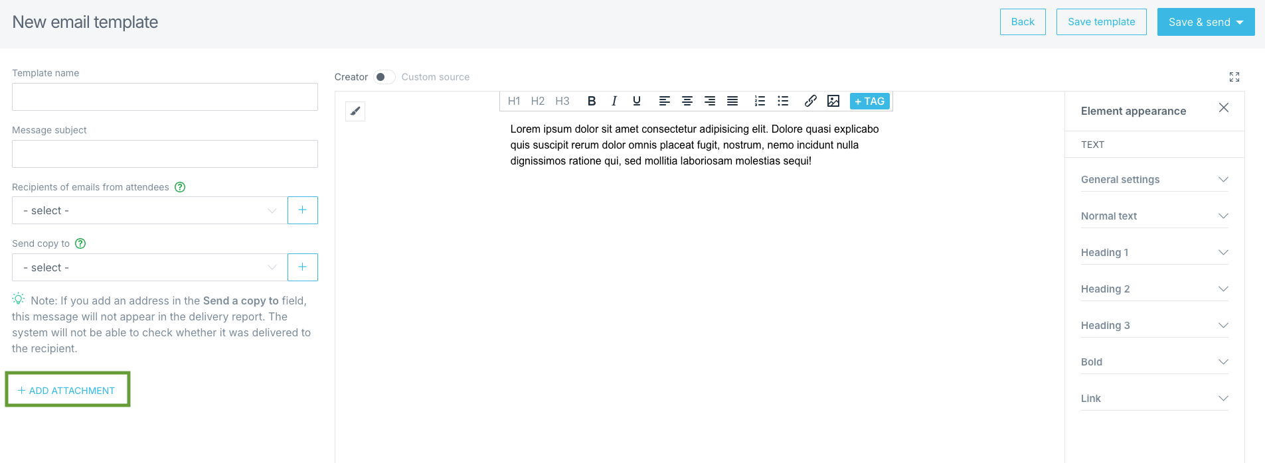Insert a hyperlink using link icon
This screenshot has width=1265, height=463.
coord(811,101)
